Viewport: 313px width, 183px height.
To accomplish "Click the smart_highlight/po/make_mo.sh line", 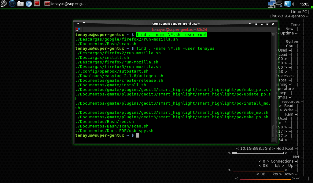I will pyautogui.click(x=172, y=113).
